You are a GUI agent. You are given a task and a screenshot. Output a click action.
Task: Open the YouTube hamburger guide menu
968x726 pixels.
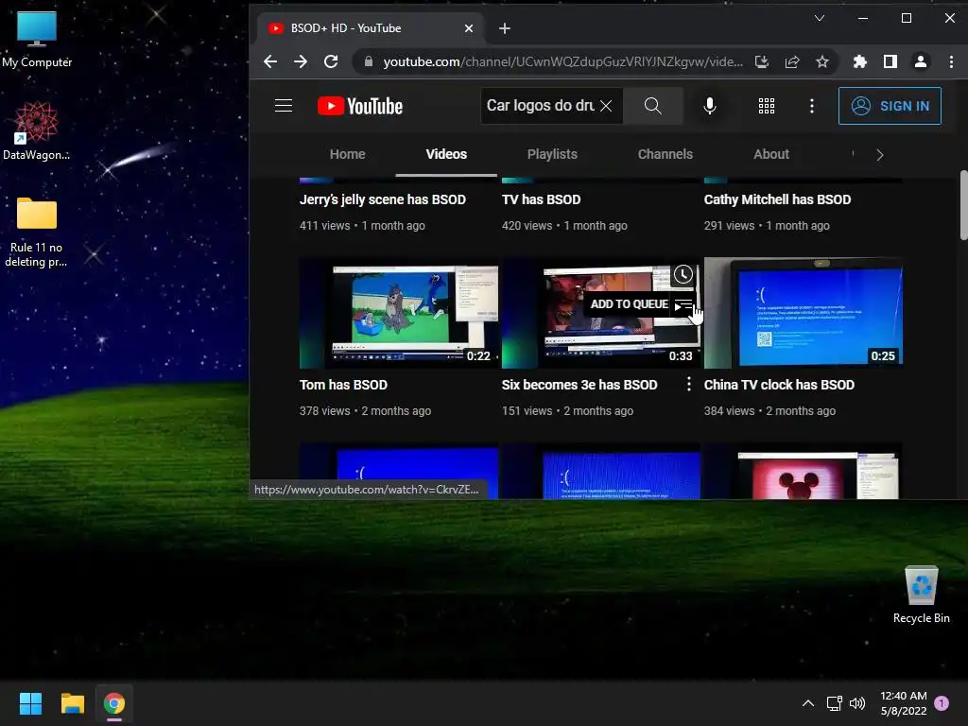click(x=284, y=106)
